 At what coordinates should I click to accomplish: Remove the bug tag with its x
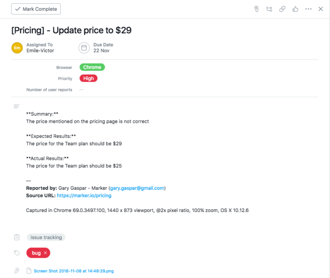(x=46, y=253)
